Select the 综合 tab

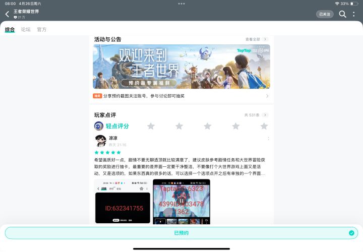click(x=10, y=29)
